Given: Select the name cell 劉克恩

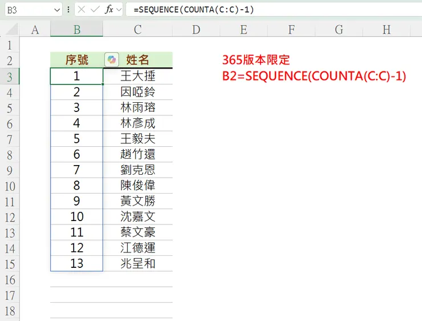Looking at the screenshot, I should 137,170.
